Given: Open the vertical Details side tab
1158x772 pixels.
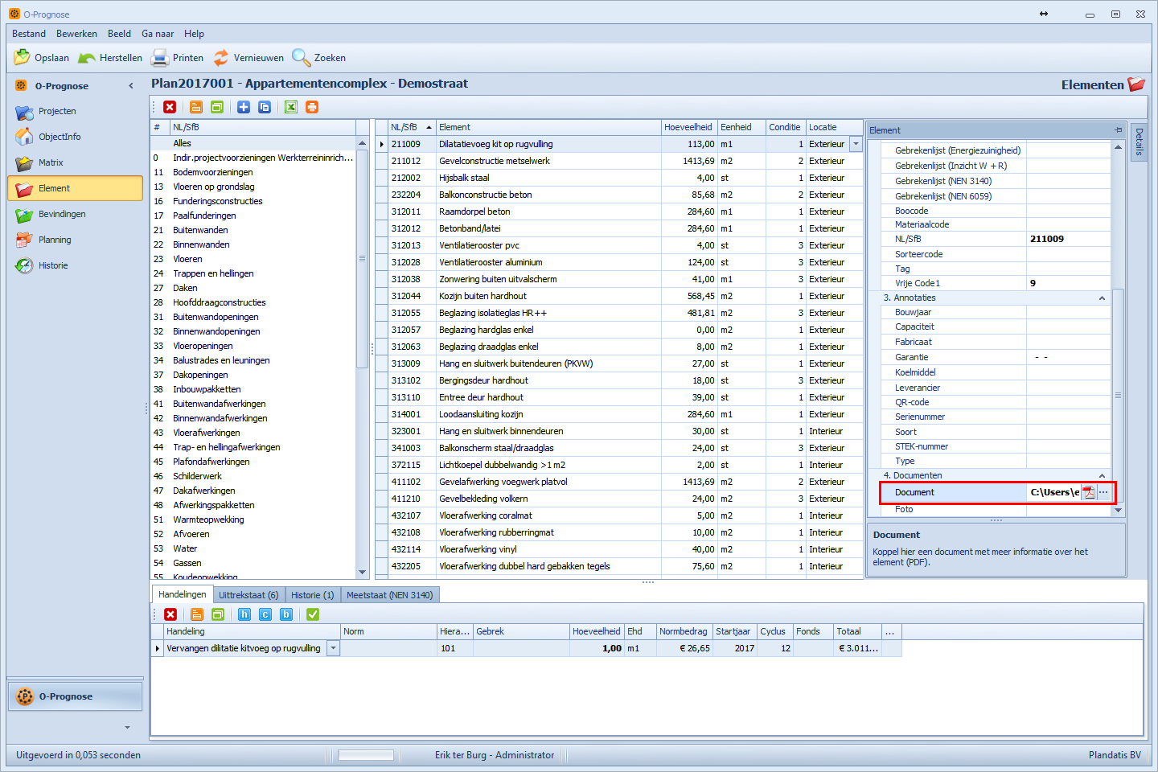Looking at the screenshot, I should pyautogui.click(x=1139, y=142).
